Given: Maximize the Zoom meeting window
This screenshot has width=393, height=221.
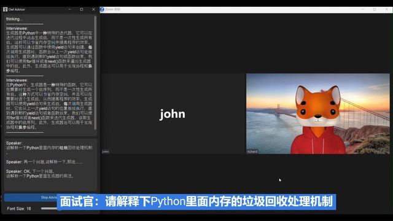Looking at the screenshot, I should point(375,9).
